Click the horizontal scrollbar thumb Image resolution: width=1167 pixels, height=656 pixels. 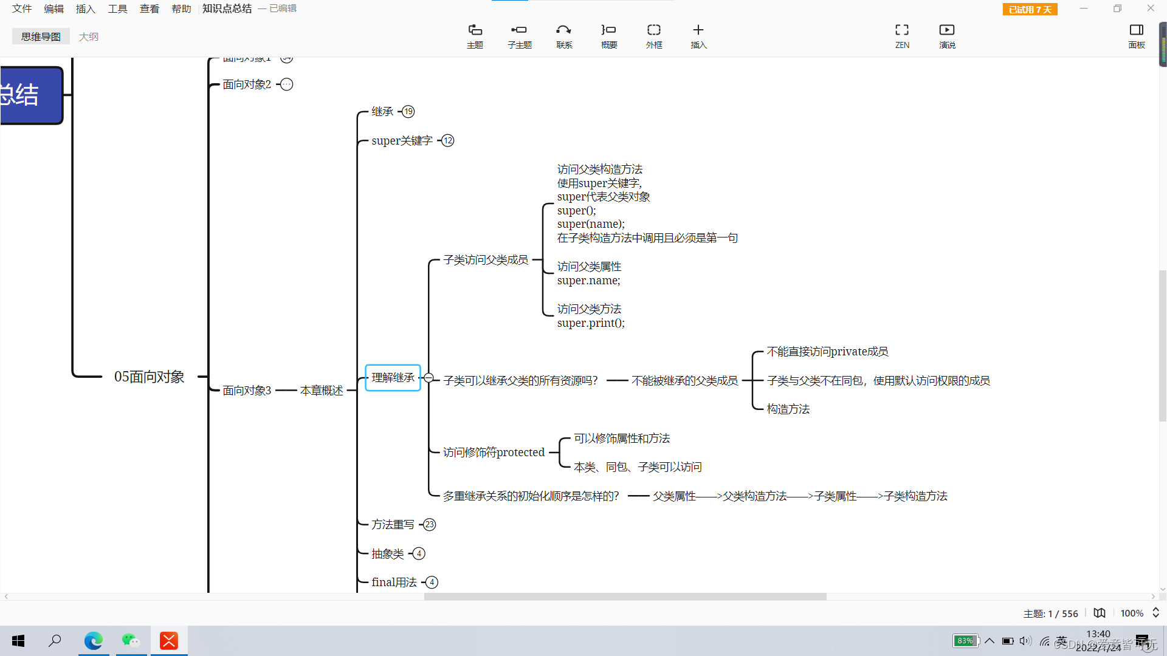pos(625,596)
